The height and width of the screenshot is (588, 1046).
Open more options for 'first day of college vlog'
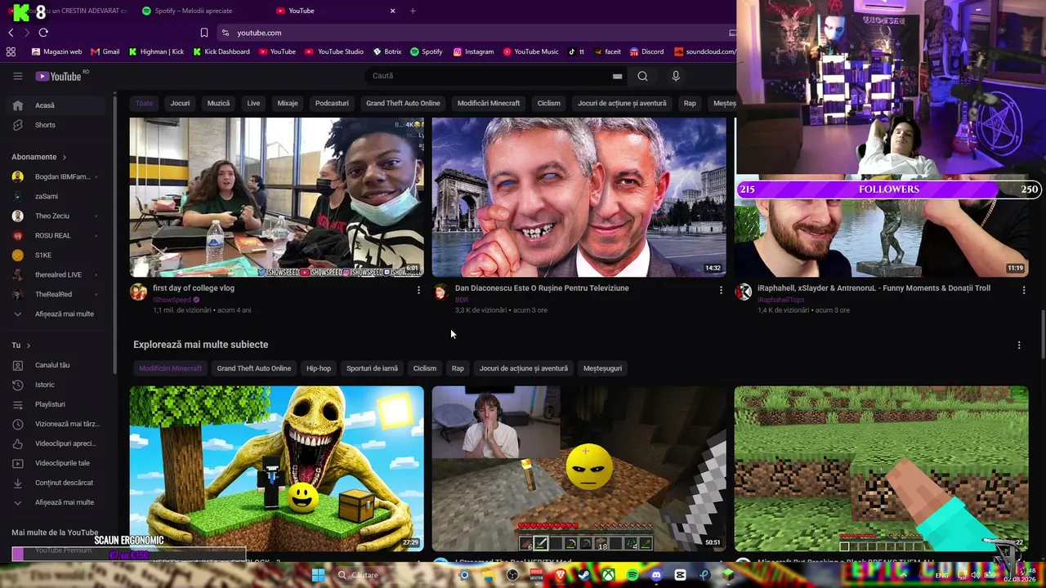pos(418,290)
